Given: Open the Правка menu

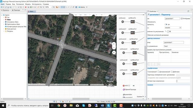Looking at the screenshot, I should [8, 4].
